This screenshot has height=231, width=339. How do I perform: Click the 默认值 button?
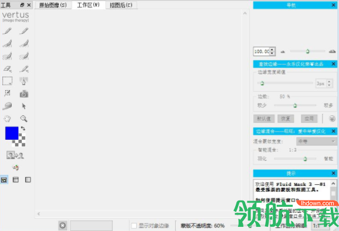[264, 119]
